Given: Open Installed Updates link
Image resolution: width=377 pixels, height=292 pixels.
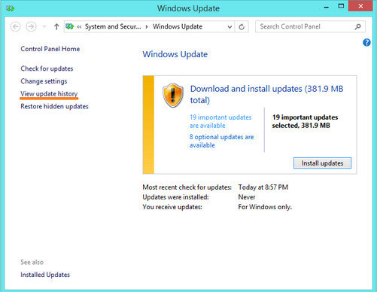Looking at the screenshot, I should 45,275.
